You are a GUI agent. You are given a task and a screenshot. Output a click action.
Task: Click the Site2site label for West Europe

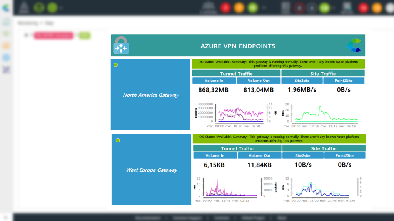point(303,155)
